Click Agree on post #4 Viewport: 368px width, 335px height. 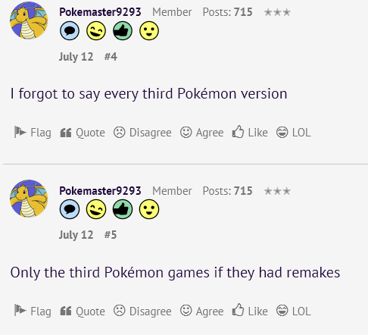(201, 133)
